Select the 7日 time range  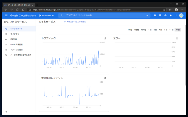tap(166, 30)
